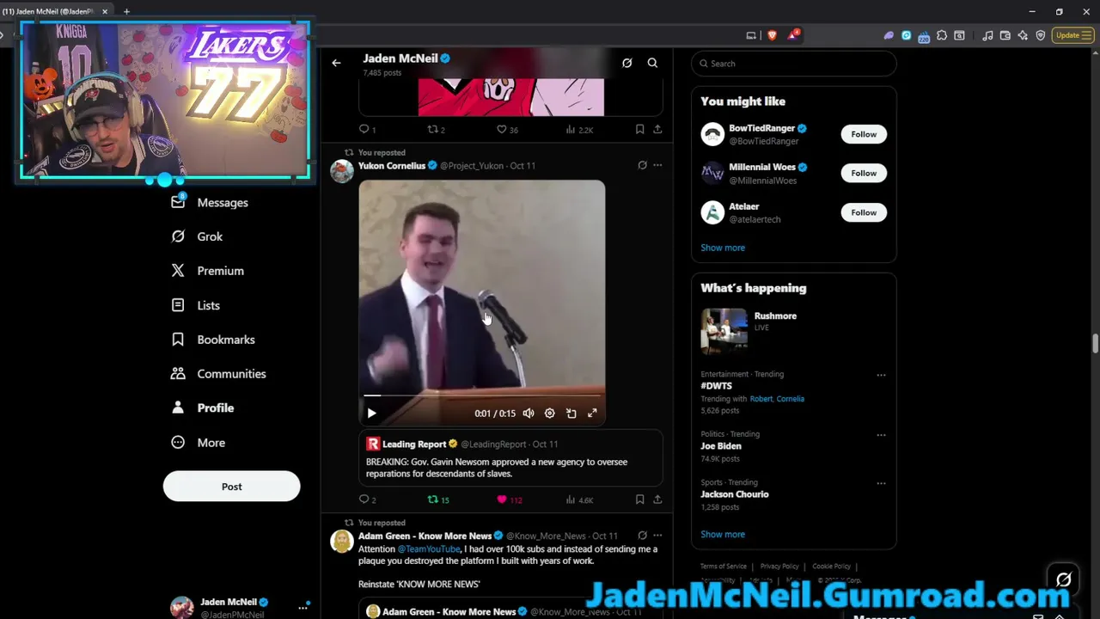Show more under What's happening
The height and width of the screenshot is (619, 1100).
click(723, 534)
